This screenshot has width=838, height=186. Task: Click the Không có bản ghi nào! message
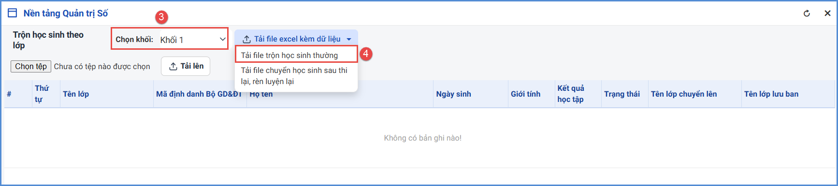423,138
